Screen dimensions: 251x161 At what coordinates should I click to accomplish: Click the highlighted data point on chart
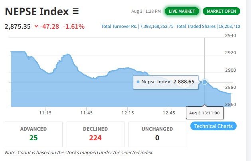click(205, 82)
